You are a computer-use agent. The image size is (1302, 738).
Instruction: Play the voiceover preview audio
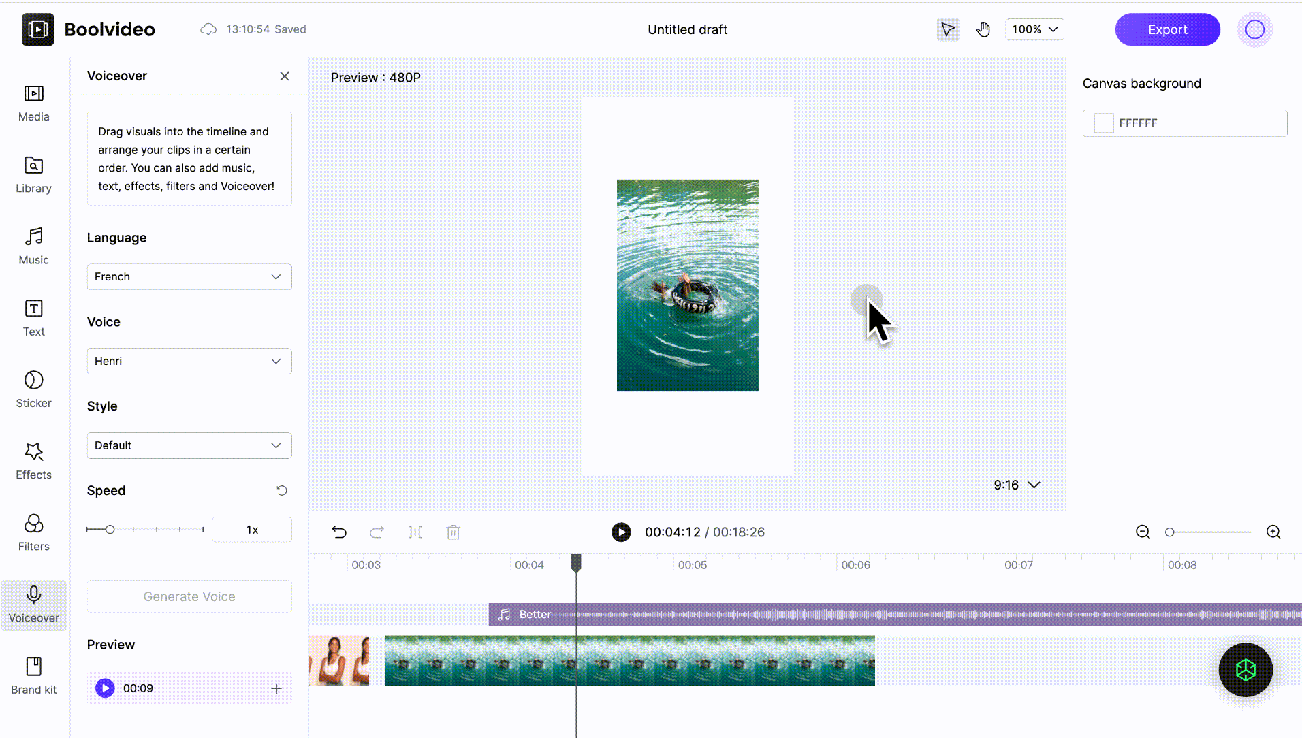(x=105, y=688)
